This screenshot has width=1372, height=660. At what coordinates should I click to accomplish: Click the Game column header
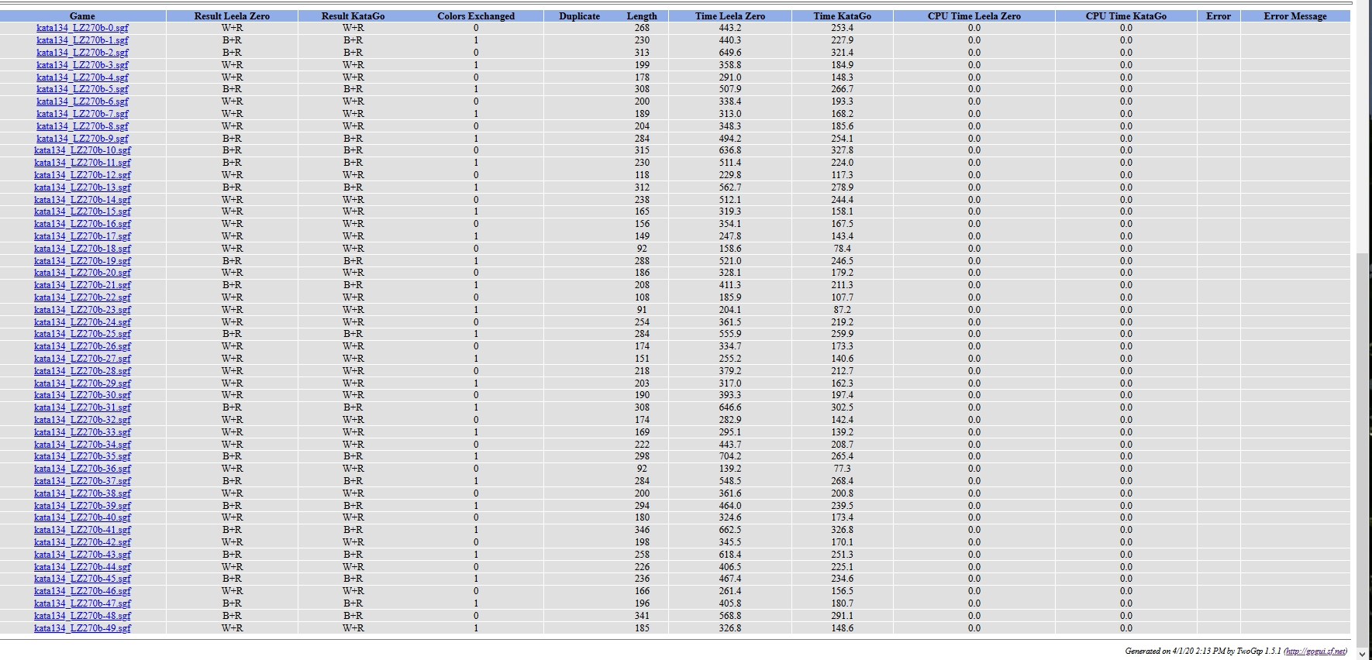point(82,16)
